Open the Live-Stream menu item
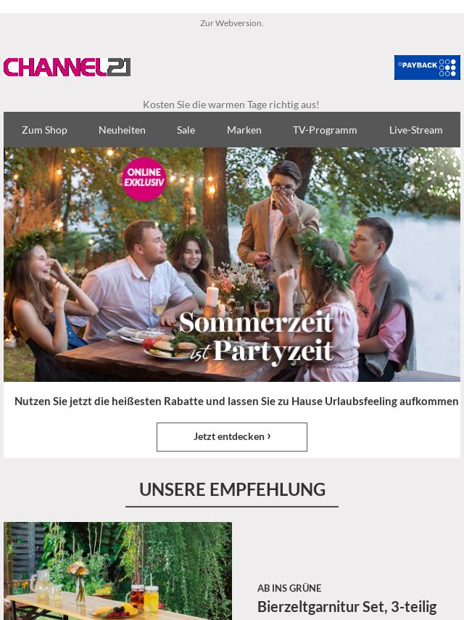 coord(416,130)
